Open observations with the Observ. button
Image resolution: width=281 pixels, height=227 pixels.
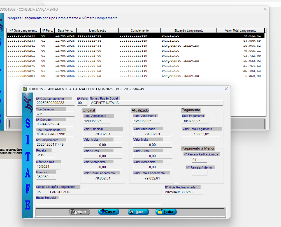click(109, 212)
